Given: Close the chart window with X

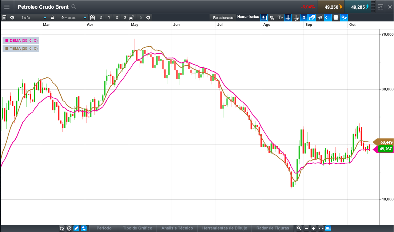Looking at the screenshot, I should click(x=390, y=7).
